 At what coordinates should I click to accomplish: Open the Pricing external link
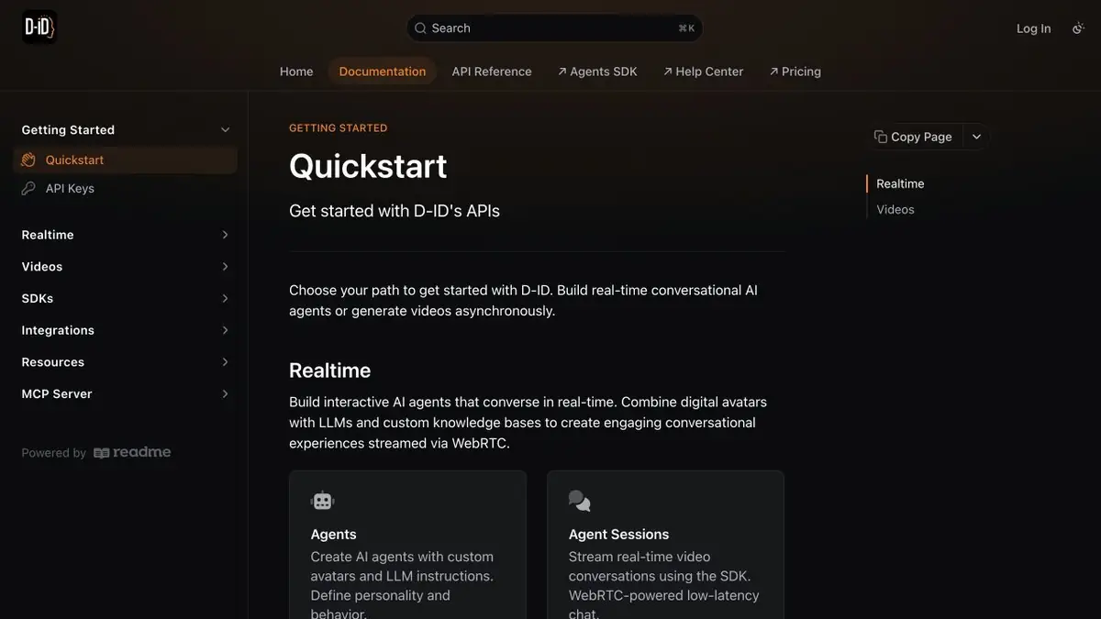(x=795, y=72)
